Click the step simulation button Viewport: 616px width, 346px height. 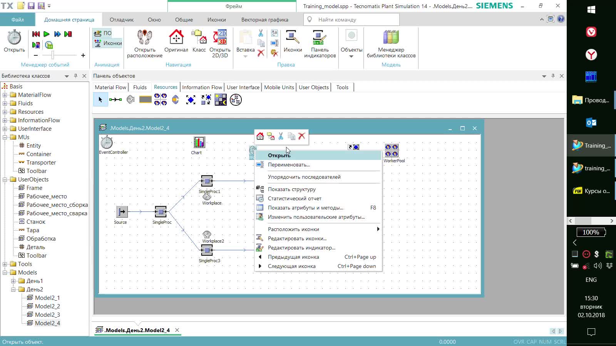point(68,34)
